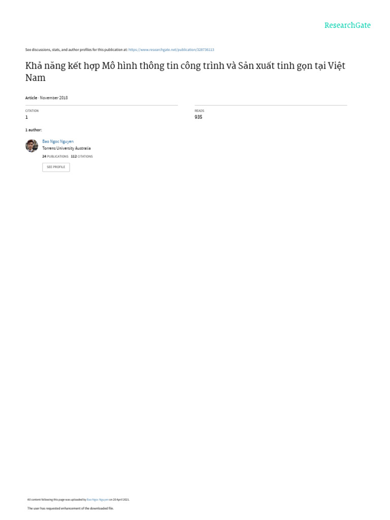Click the ResearchGate logo

(347, 25)
